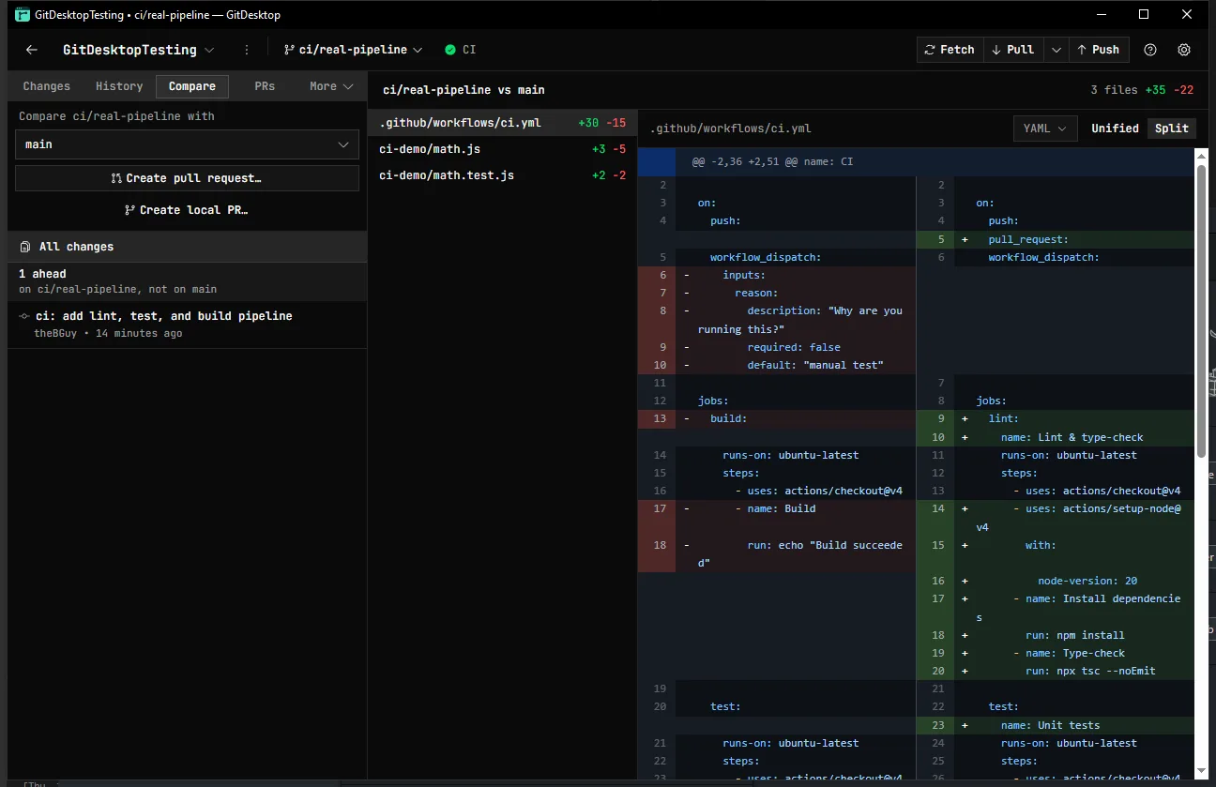Image resolution: width=1216 pixels, height=787 pixels.
Task: Click the +30 -15 stats of ci.yml
Action: 601,123
